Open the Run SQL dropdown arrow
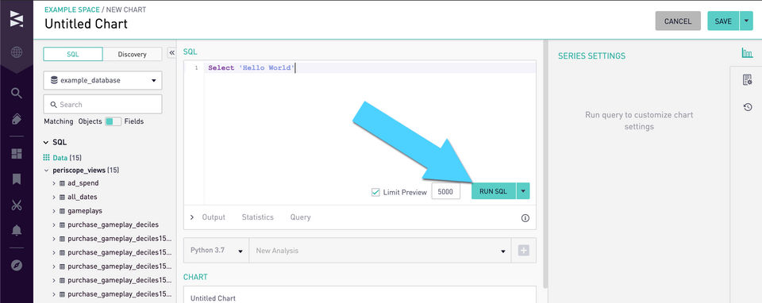The width and height of the screenshot is (762, 303). click(523, 191)
